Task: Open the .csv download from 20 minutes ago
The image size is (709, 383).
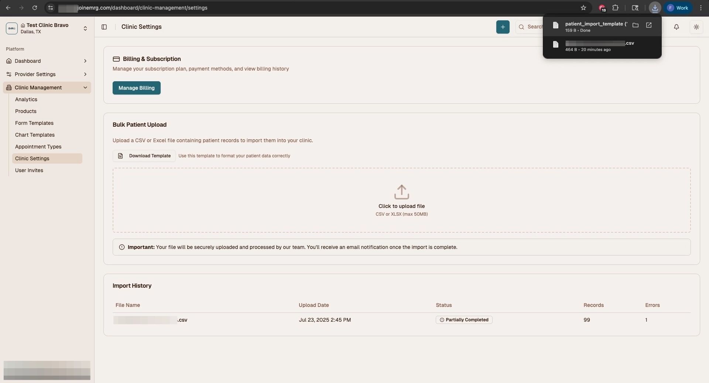Action: tap(602, 46)
